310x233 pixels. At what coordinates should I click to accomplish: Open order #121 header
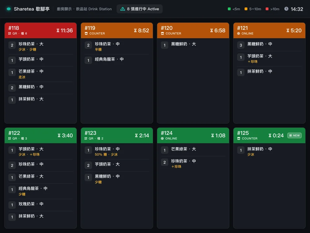pyautogui.click(x=269, y=30)
